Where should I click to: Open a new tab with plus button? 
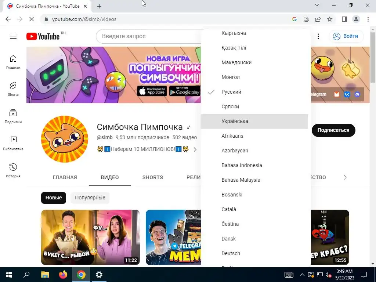click(99, 6)
